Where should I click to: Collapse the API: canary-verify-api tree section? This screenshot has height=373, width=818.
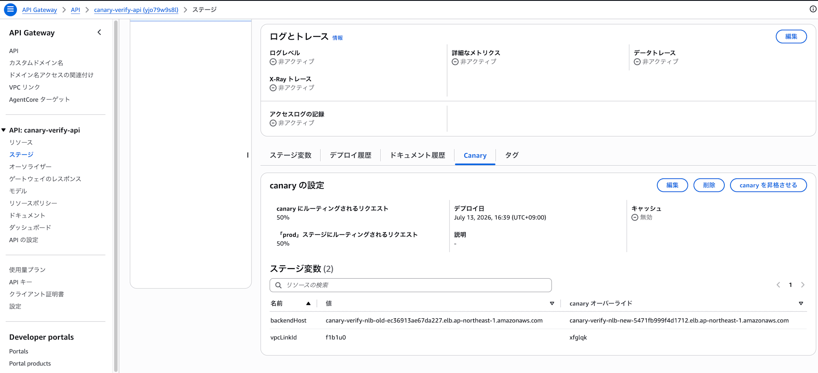[x=4, y=130]
